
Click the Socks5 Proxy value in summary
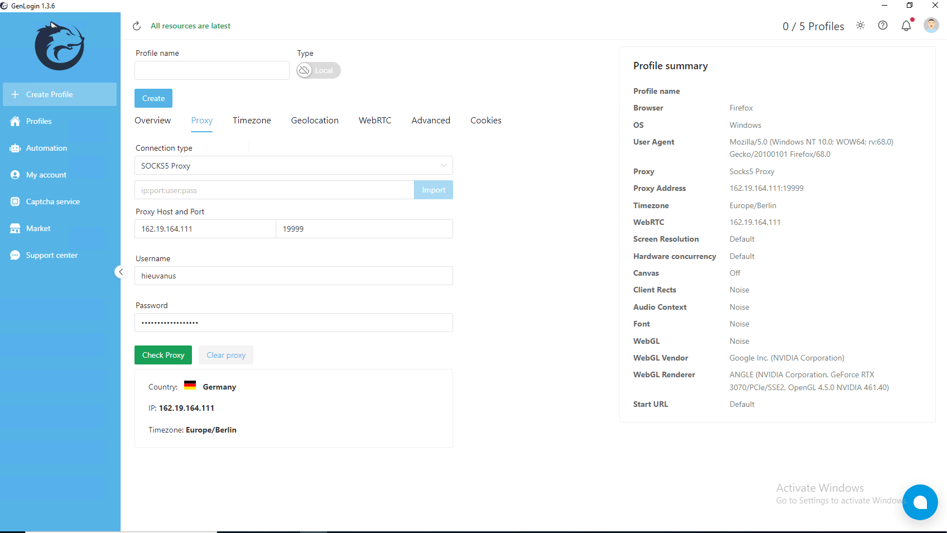pos(752,171)
